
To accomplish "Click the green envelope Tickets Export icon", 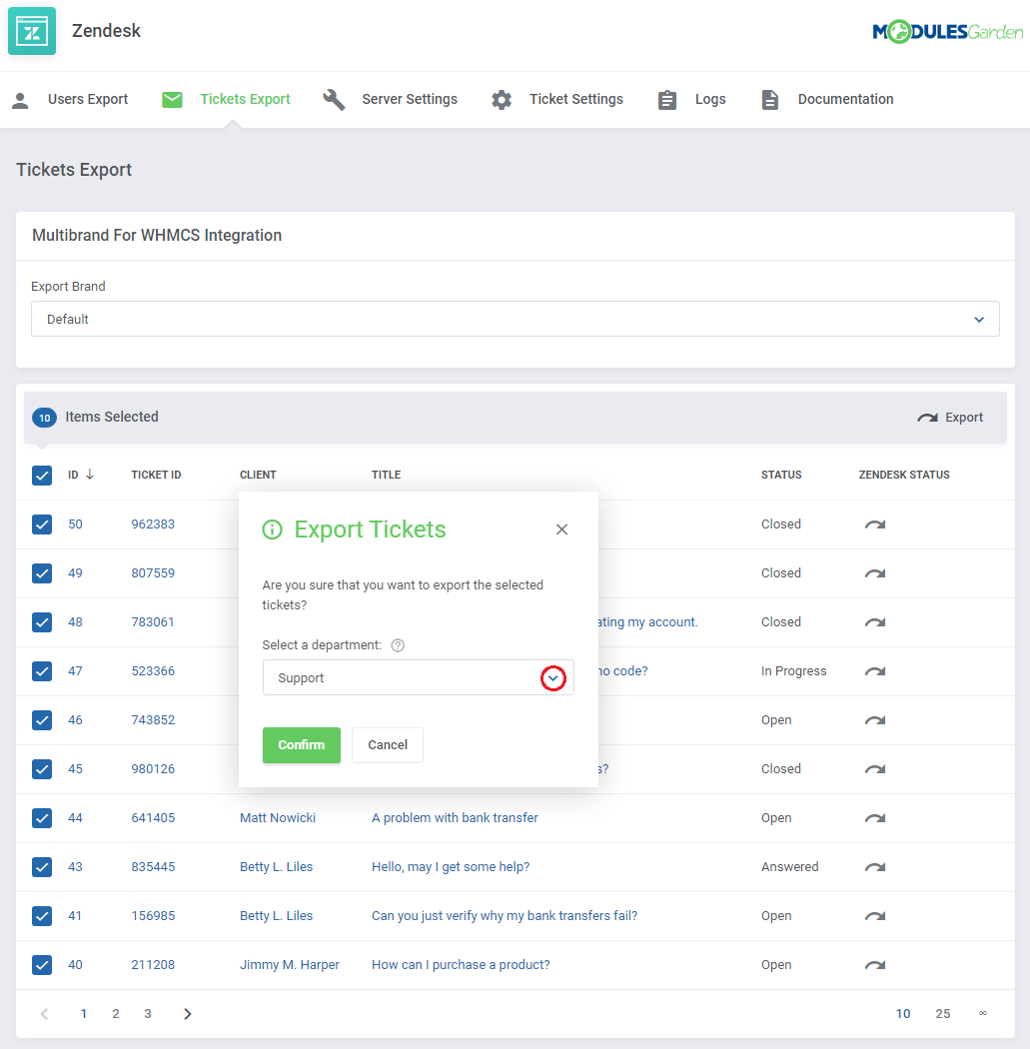I will click(172, 100).
